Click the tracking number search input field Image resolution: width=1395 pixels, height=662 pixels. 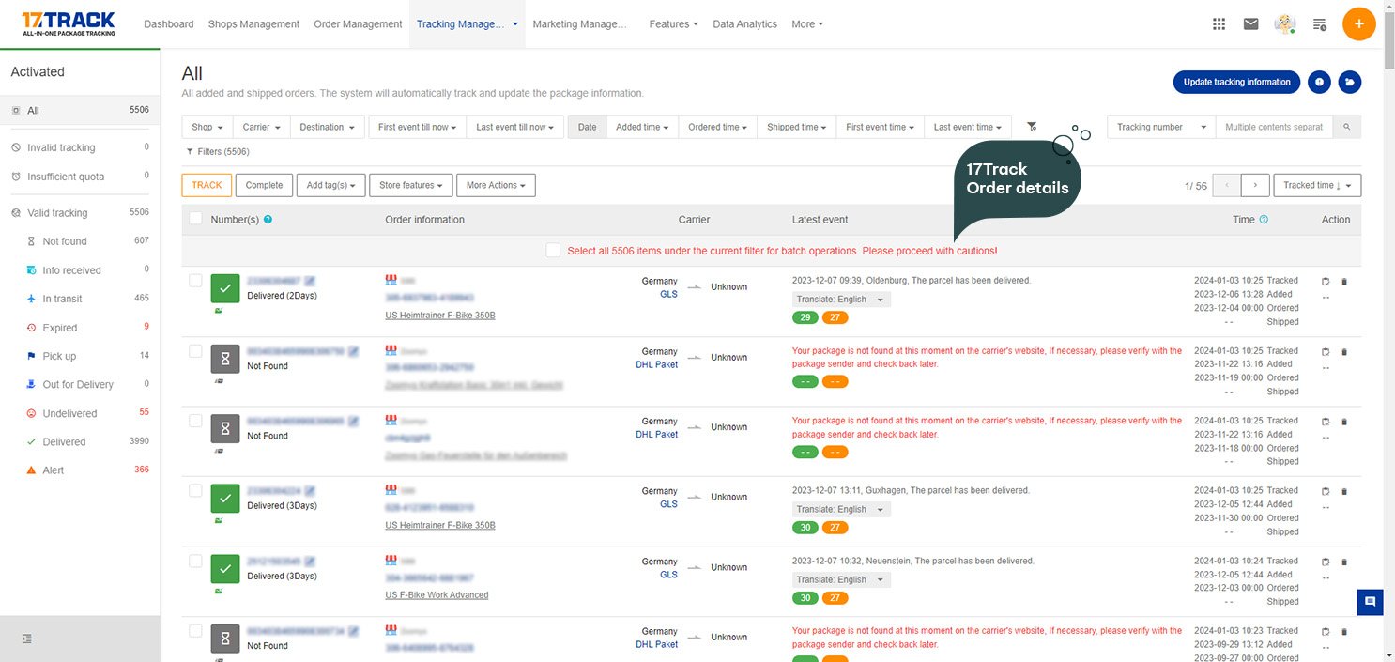(1273, 127)
